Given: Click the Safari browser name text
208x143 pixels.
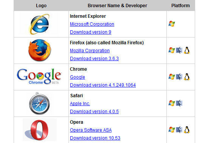Looking at the screenshot, I should coord(76,96).
